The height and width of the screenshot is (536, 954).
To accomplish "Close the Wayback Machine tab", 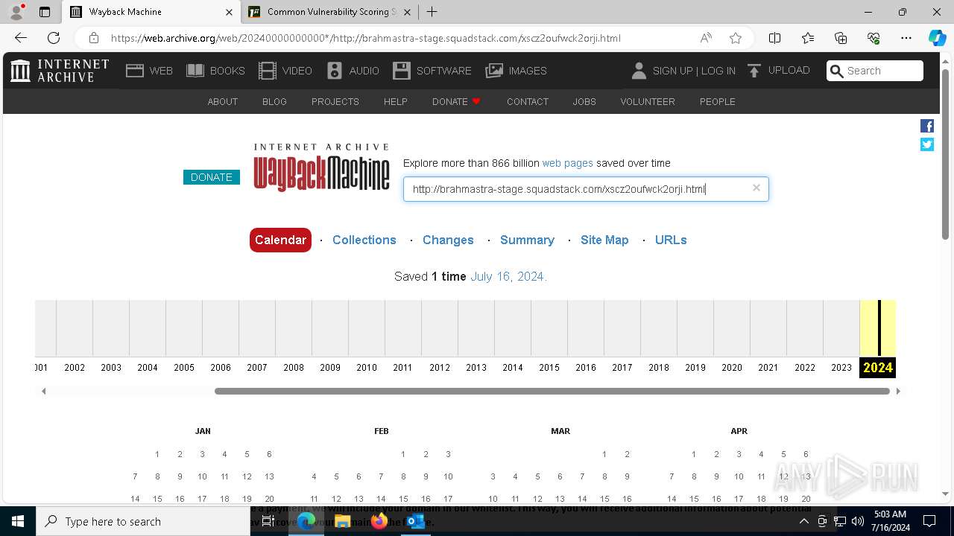I will pyautogui.click(x=229, y=12).
